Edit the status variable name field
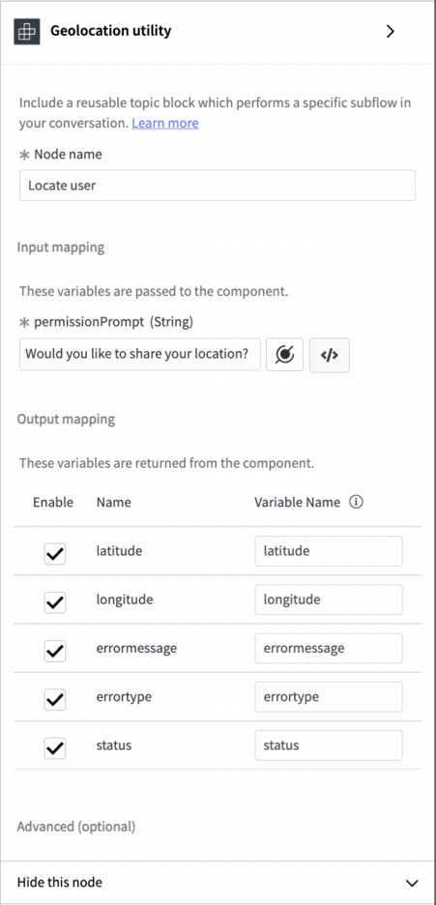Screen dimensions: 436x905 click(x=329, y=745)
